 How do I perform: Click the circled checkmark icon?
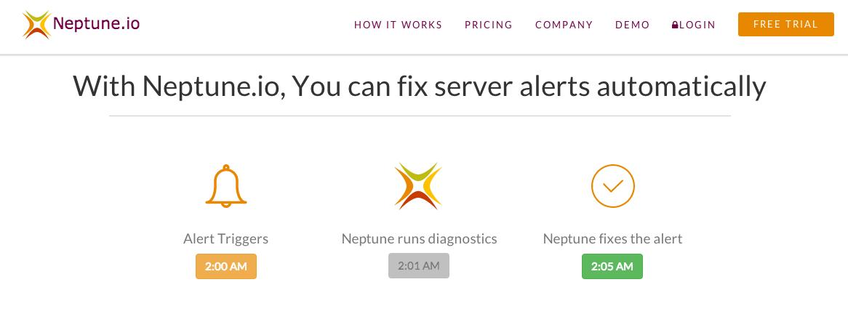click(x=613, y=186)
